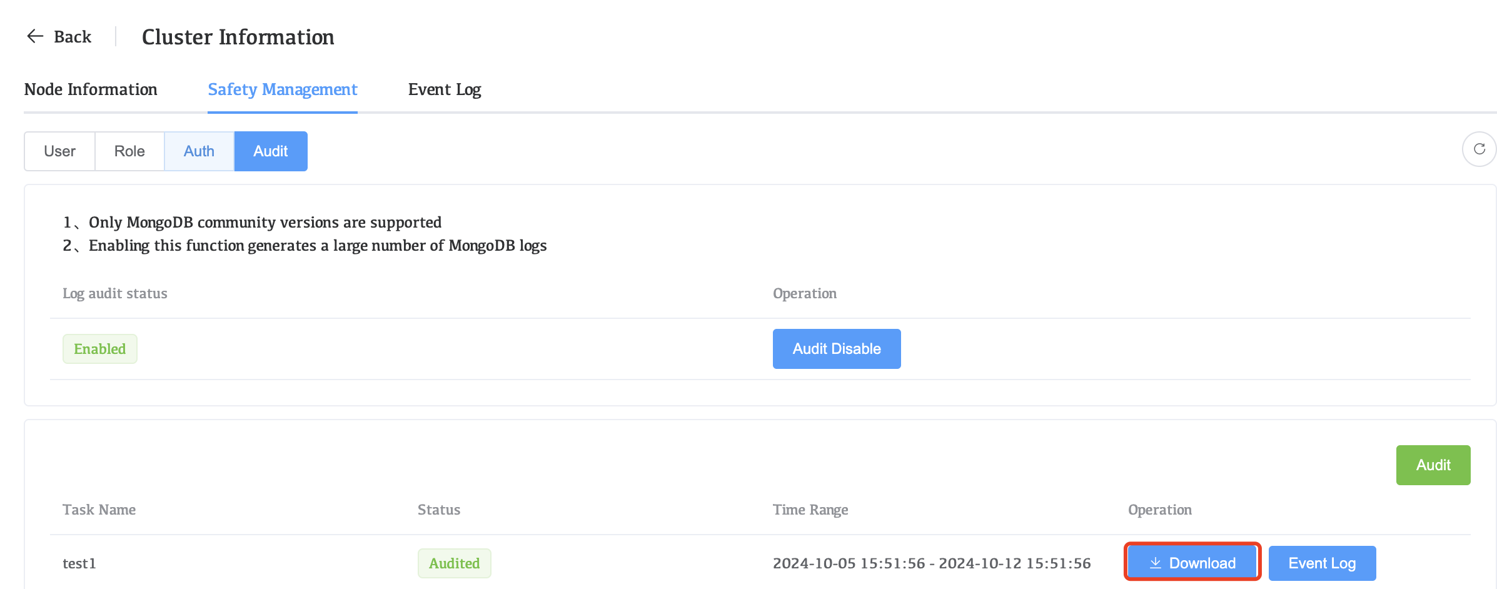Click the Log audit status column header

[x=114, y=293]
